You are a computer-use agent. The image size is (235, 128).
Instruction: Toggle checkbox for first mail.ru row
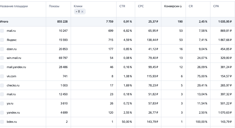point(2,31)
